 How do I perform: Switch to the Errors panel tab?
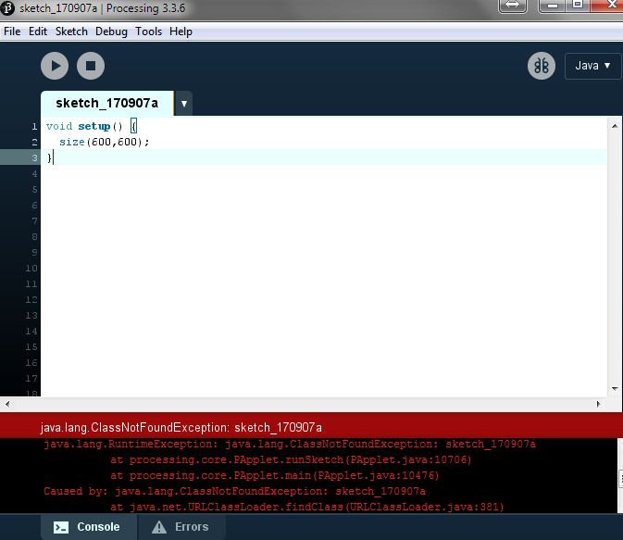tap(181, 527)
